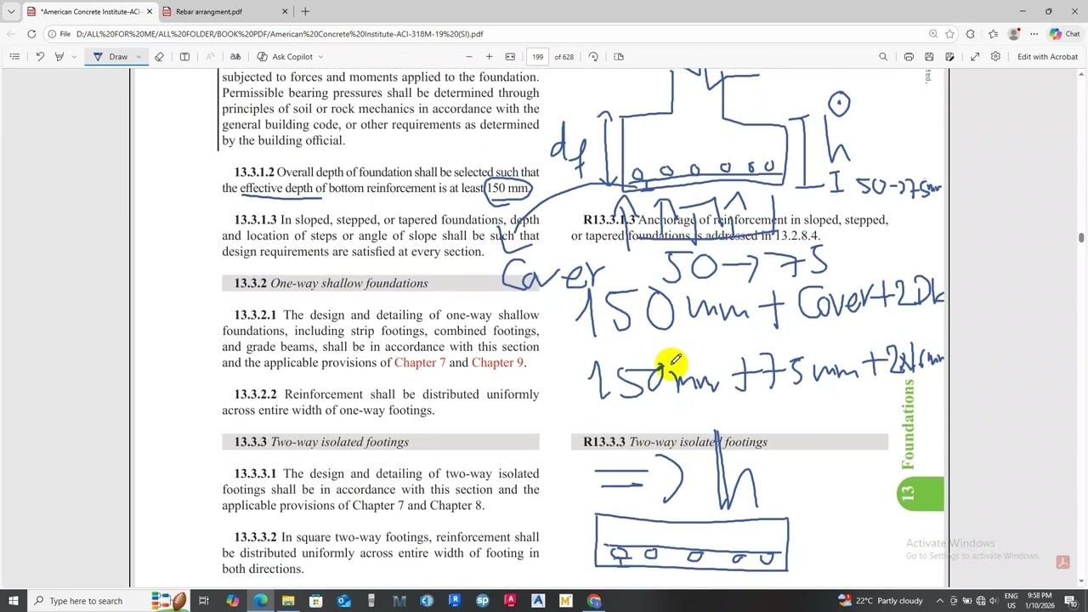Open Ask Copilot
Image resolution: width=1088 pixels, height=612 pixels.
(286, 57)
